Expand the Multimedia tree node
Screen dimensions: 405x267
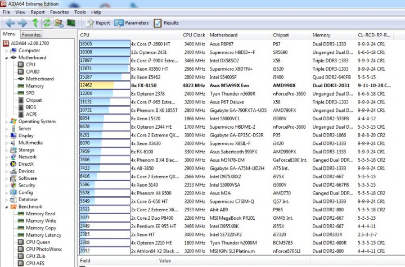[x=6, y=143]
